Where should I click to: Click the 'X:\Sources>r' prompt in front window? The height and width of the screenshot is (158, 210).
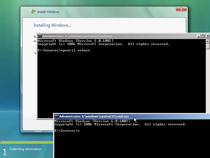click(x=67, y=131)
